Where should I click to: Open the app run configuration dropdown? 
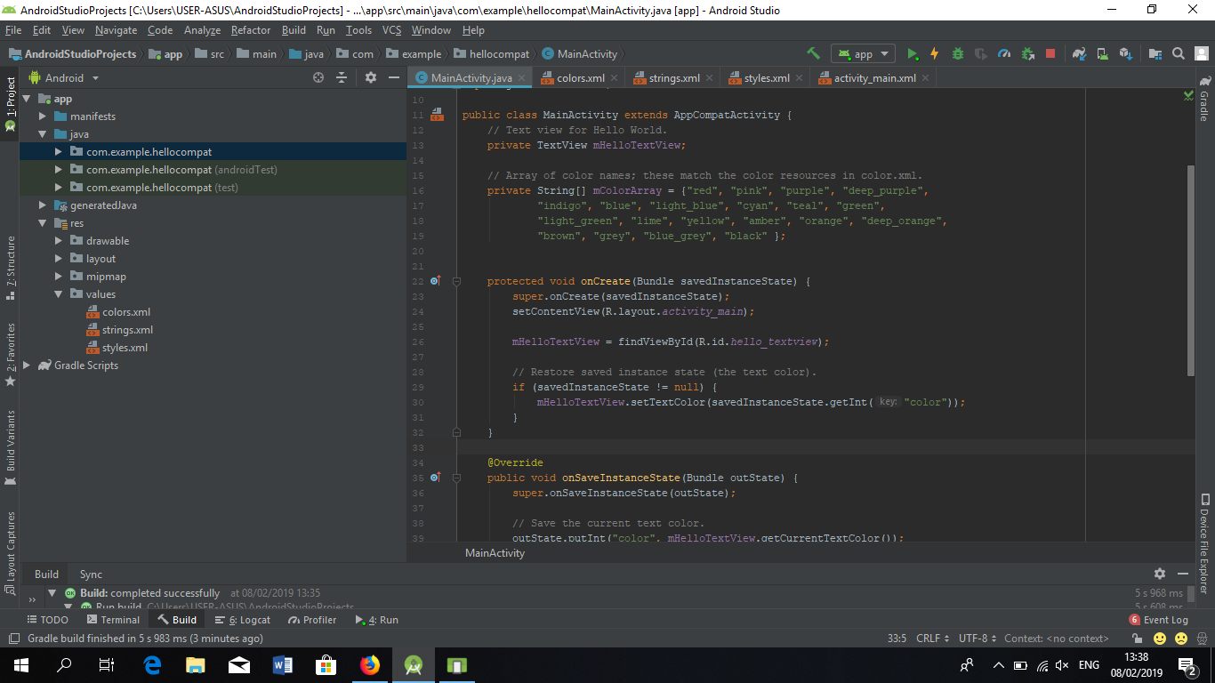pyautogui.click(x=863, y=53)
